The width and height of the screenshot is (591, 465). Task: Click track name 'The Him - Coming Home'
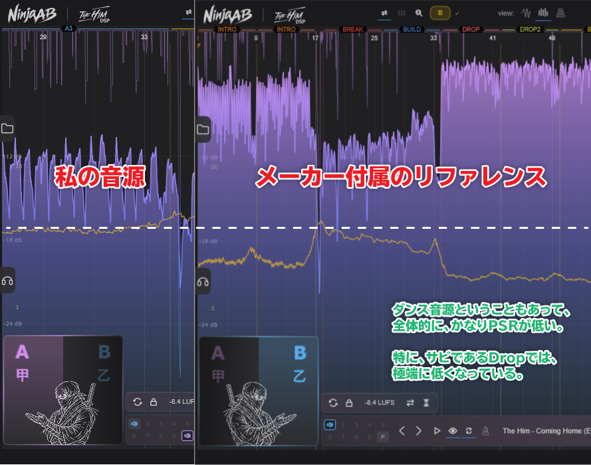pos(542,430)
